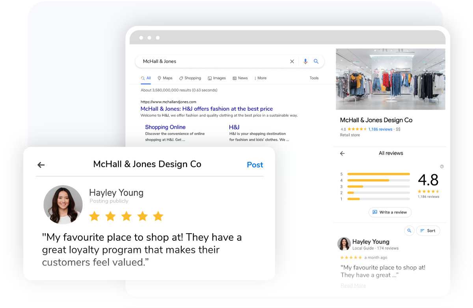
Task: Click the Posting publicly label
Action: tap(109, 201)
